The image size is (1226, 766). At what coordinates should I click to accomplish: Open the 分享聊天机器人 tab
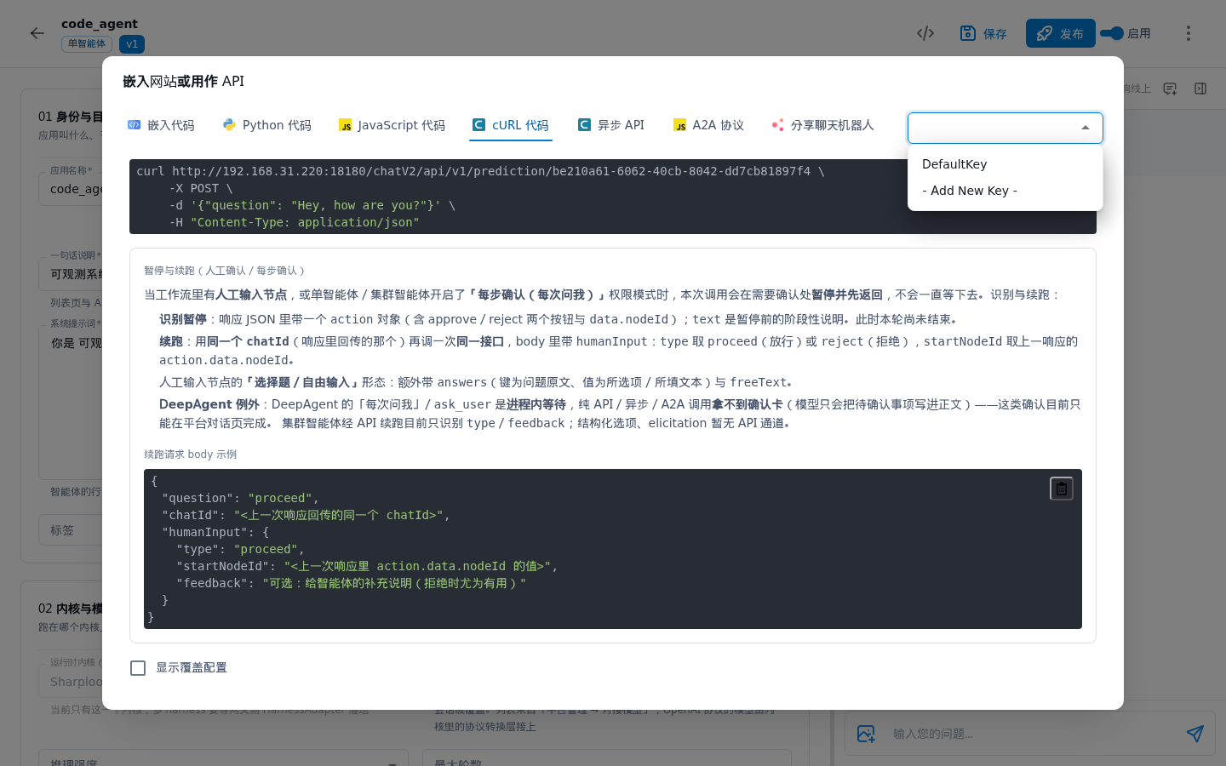pyautogui.click(x=822, y=125)
